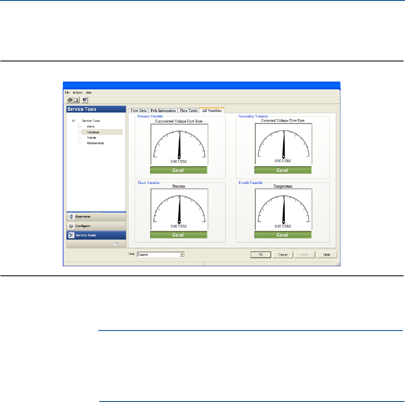Click the Good status under Third Variable
Image resolution: width=405 pixels, height=402 pixels.
tap(179, 235)
